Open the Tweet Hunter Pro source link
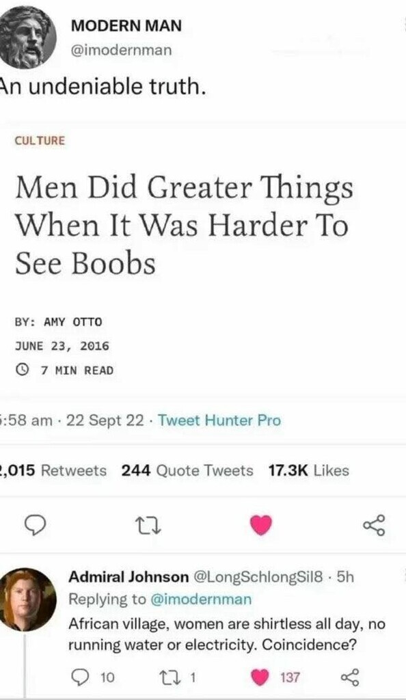Viewport: 406px width, 700px height. coord(219,420)
